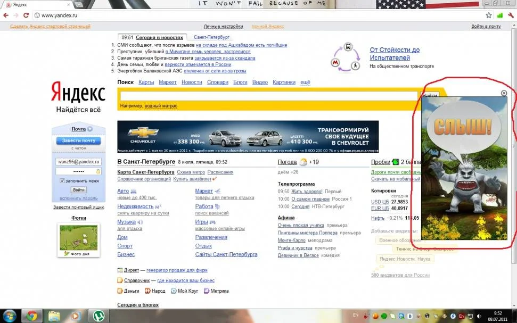Image resolution: width=517 pixels, height=323 pixels.
Task: Click the Мой Круг service icon
Action: click(174, 291)
